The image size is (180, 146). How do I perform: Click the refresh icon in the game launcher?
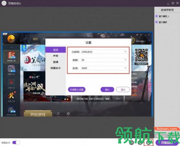[25, 39]
